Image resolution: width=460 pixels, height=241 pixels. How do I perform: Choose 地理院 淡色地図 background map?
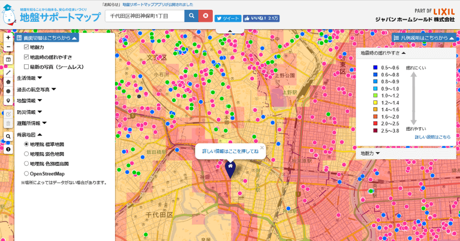pyautogui.click(x=26, y=154)
